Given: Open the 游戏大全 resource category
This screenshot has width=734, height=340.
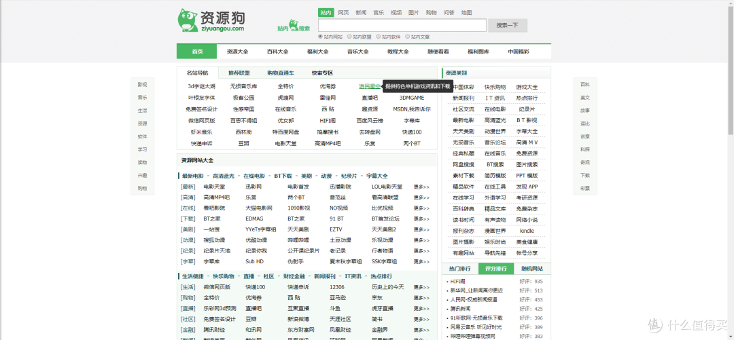Looking at the screenshot, I should [x=527, y=87].
